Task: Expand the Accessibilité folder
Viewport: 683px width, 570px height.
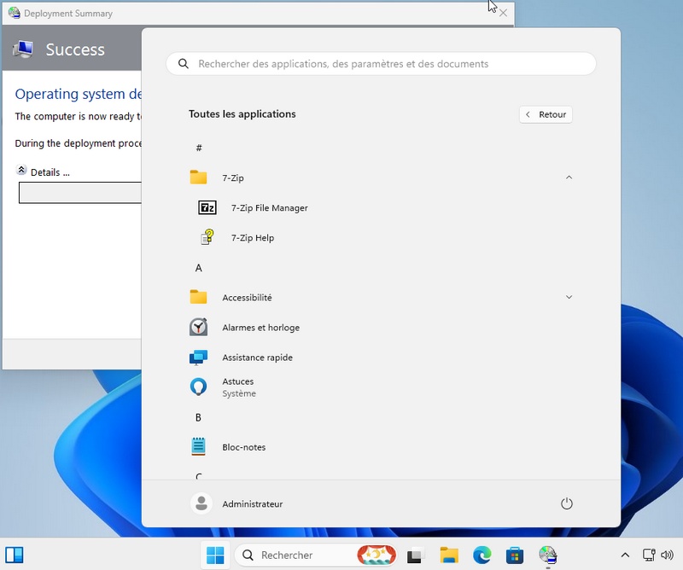Action: pos(569,297)
